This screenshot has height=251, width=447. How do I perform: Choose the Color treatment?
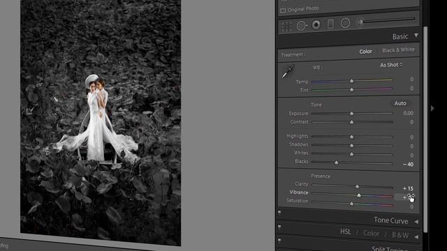[365, 52]
